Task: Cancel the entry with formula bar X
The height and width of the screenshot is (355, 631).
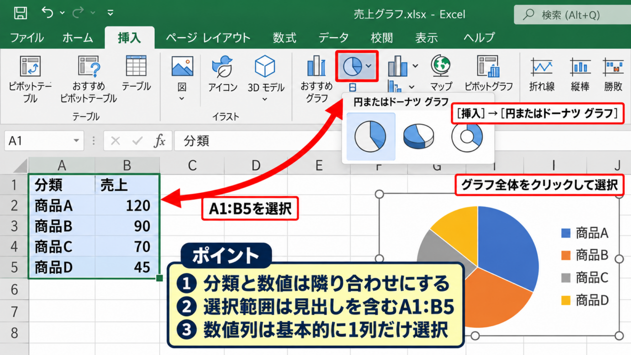Action: (115, 141)
